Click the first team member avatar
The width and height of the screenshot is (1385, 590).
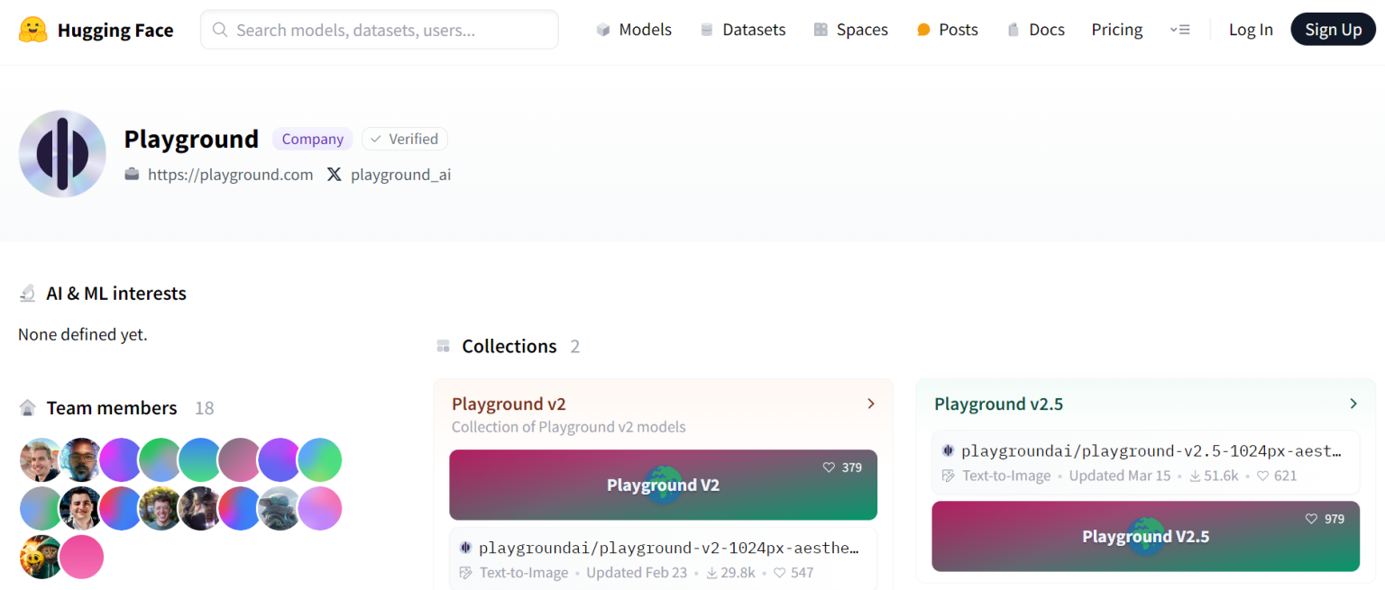[41, 459]
